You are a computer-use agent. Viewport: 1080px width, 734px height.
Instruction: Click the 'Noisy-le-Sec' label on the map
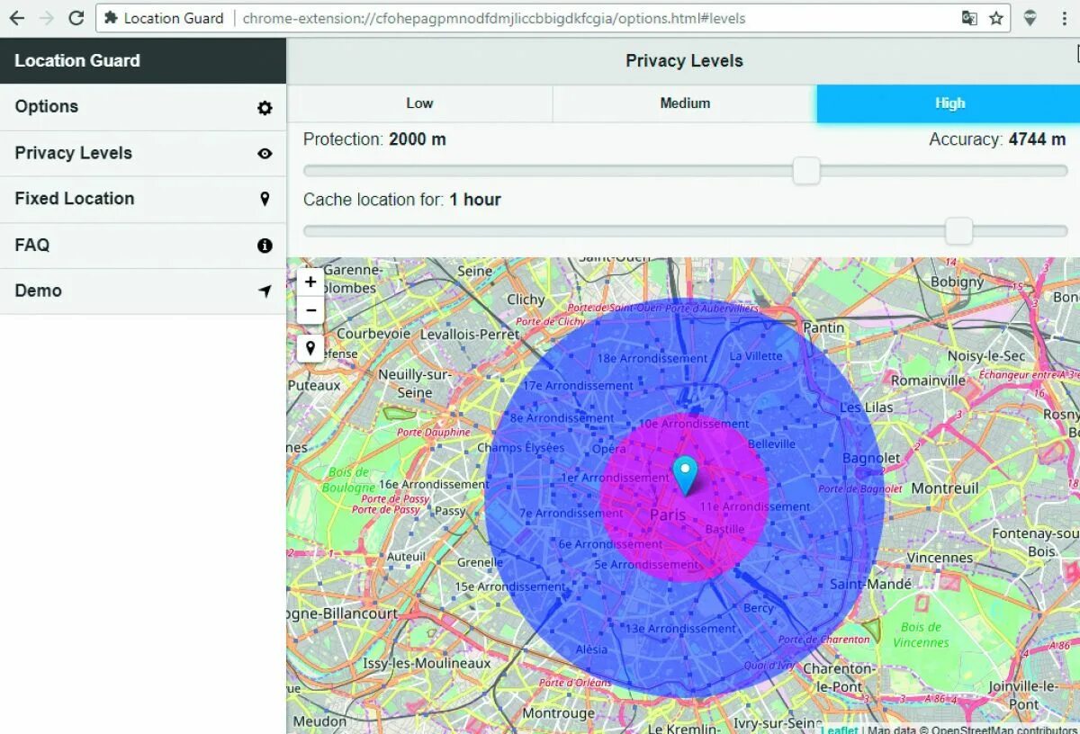coord(985,356)
